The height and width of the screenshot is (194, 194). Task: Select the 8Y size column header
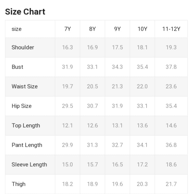pos(92,29)
